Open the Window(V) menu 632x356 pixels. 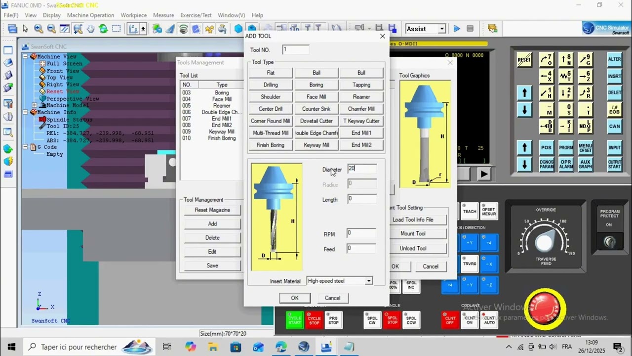click(231, 15)
